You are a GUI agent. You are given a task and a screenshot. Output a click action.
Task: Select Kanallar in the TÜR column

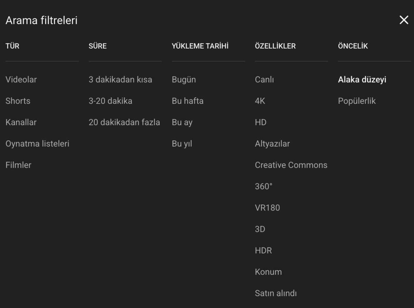coord(21,122)
